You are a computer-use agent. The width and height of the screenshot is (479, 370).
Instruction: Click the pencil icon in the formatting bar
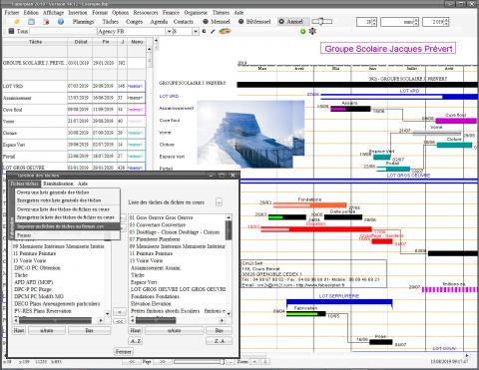tap(213, 31)
